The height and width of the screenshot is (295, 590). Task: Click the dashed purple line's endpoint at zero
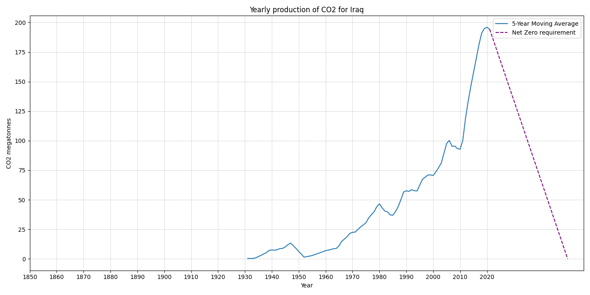coord(568,259)
